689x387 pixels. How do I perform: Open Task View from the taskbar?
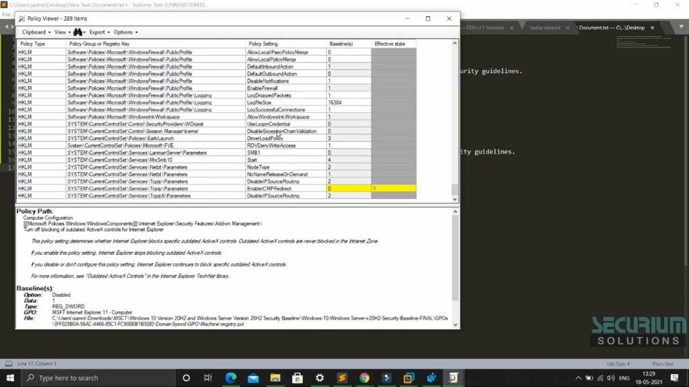(209, 378)
